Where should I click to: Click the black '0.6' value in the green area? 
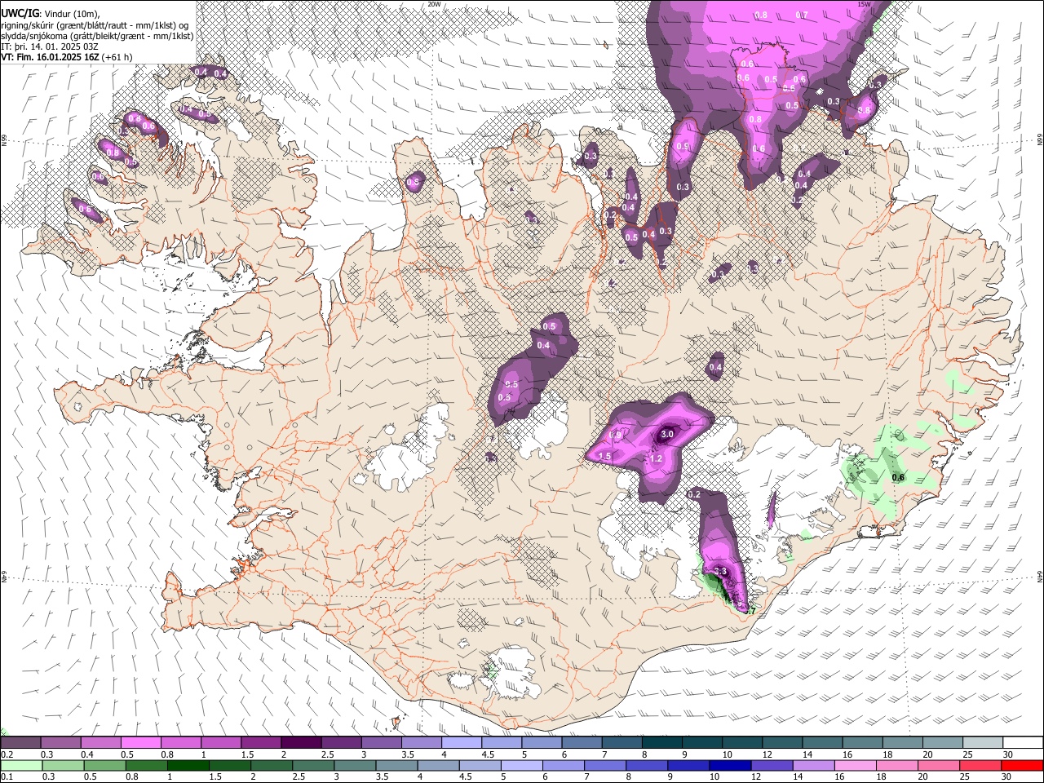pyautogui.click(x=899, y=477)
